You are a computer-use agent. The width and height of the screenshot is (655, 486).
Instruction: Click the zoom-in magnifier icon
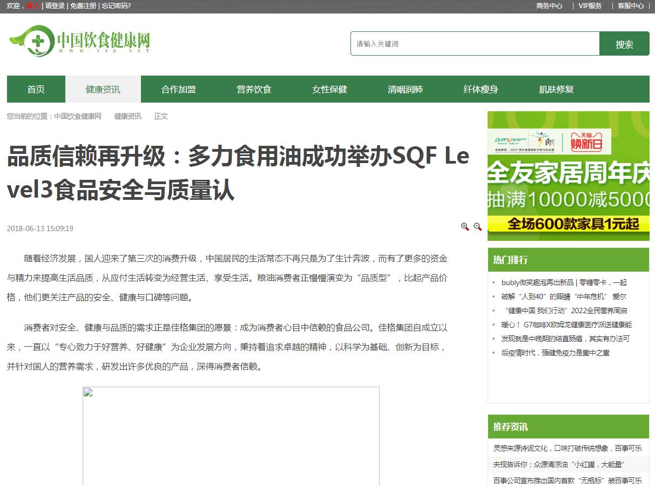[x=465, y=227]
